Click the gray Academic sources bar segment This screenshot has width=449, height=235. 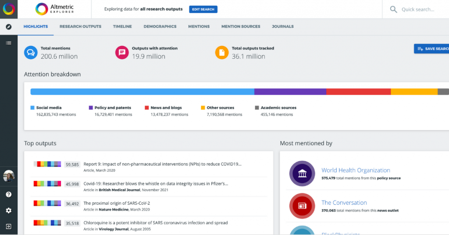(443, 92)
